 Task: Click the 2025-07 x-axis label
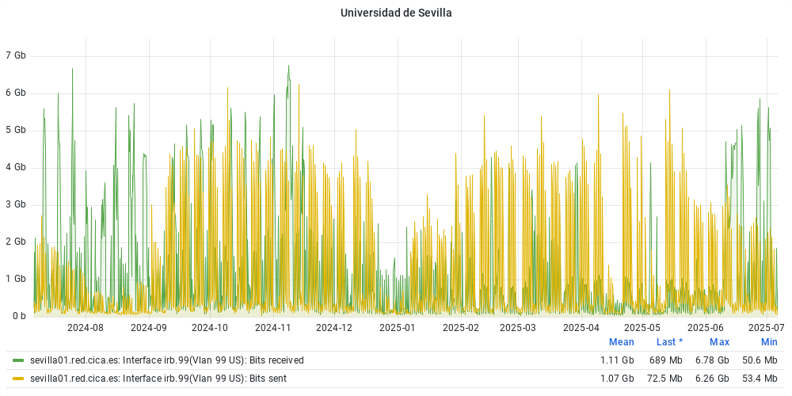pos(766,327)
